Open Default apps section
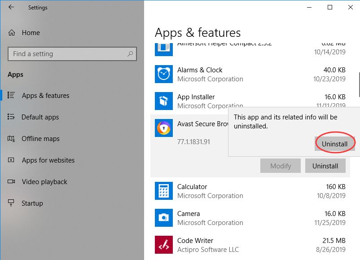 click(40, 117)
